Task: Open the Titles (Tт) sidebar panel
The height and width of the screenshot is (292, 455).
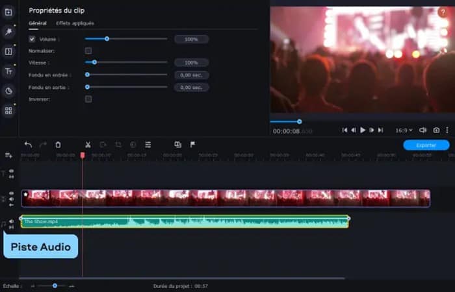Action: click(x=8, y=71)
